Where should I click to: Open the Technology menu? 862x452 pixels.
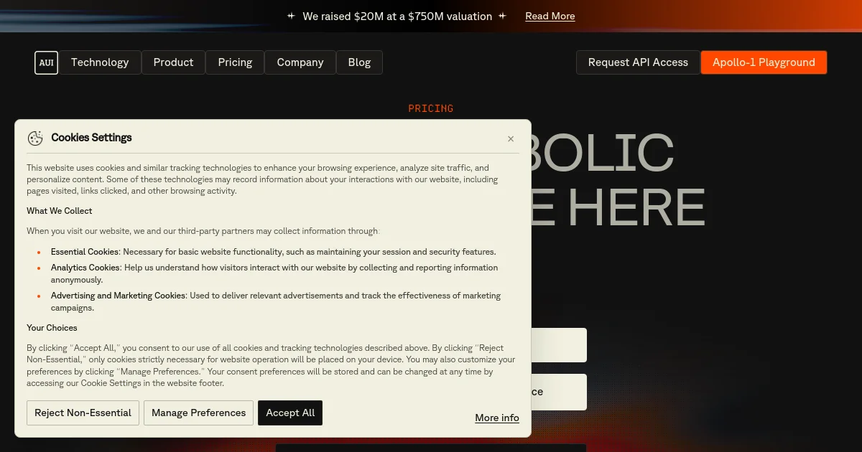click(x=100, y=62)
